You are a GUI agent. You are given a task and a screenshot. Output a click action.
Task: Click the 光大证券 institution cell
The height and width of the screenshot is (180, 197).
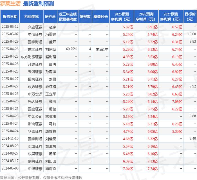point(35,101)
